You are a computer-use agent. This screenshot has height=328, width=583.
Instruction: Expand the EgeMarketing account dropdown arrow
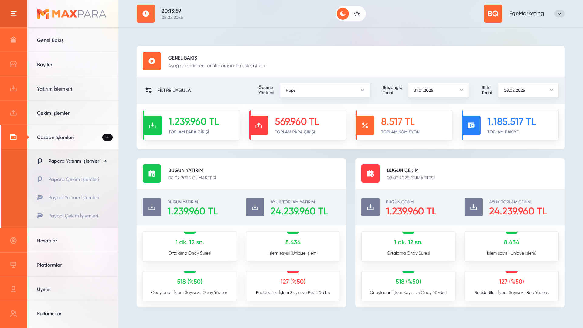click(x=559, y=14)
